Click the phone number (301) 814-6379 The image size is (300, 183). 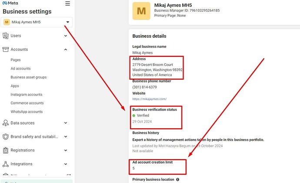144,87
